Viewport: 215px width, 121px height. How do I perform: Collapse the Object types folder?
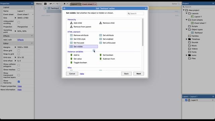pos(186,29)
